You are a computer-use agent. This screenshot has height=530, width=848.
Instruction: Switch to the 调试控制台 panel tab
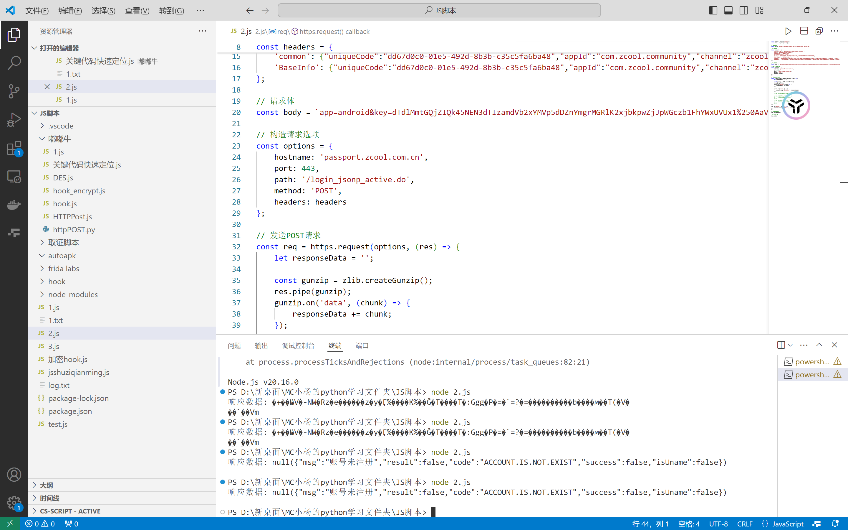[298, 346]
